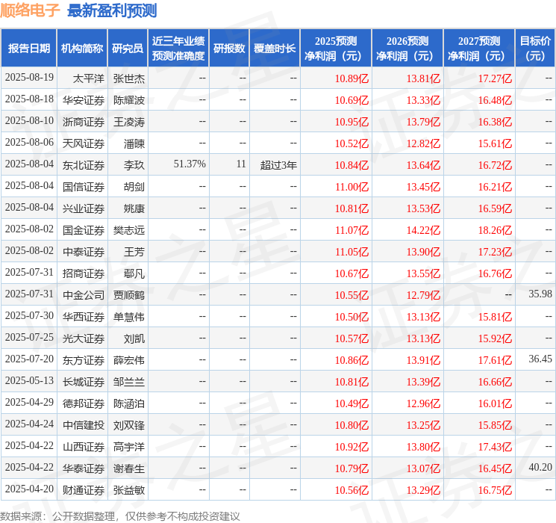Select the 研报数 column header

[229, 49]
